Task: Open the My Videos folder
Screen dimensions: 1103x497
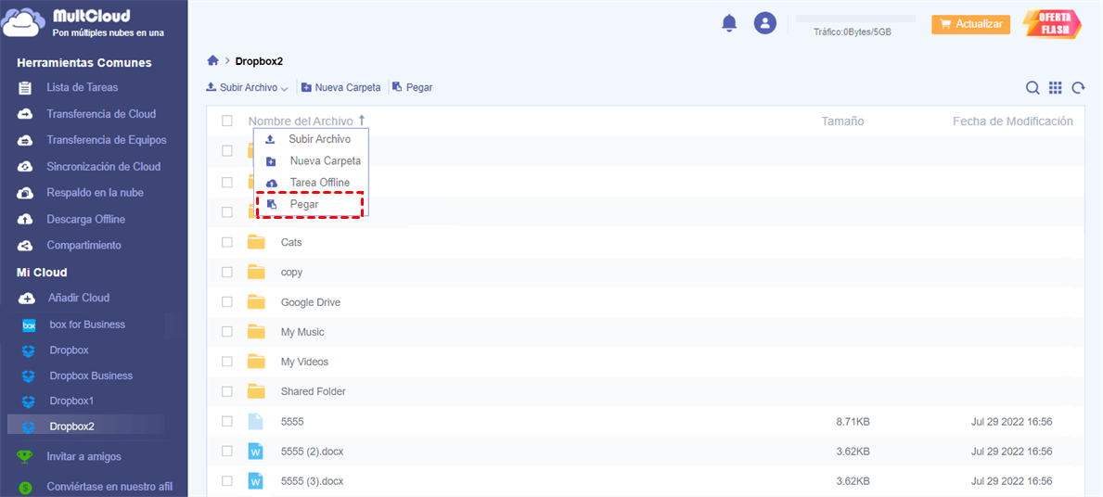Action: [x=304, y=362]
